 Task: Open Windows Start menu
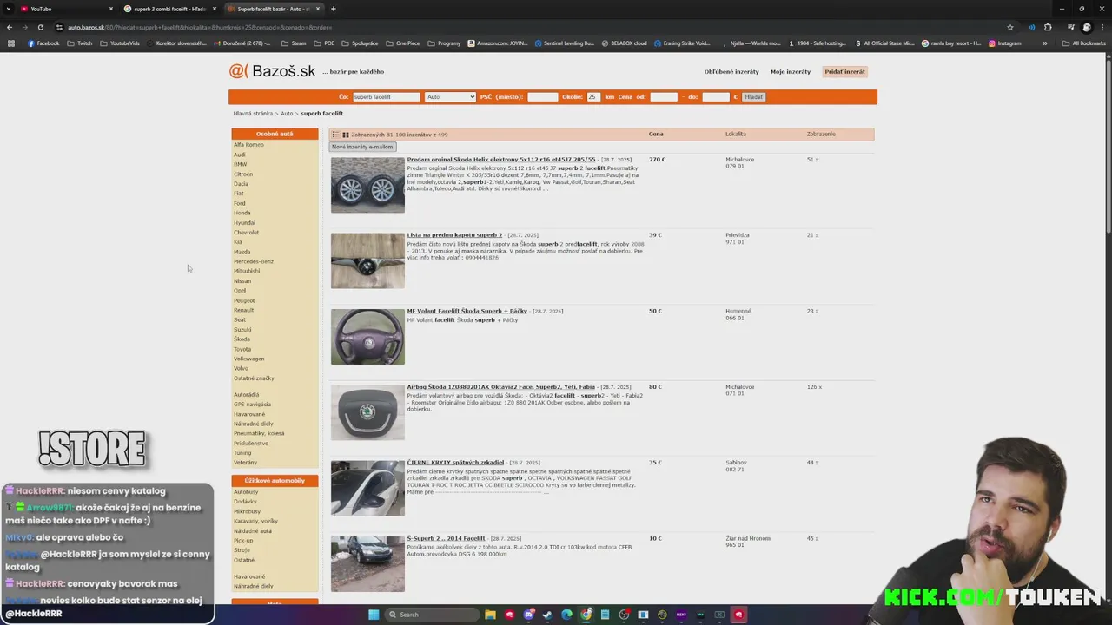point(374,615)
